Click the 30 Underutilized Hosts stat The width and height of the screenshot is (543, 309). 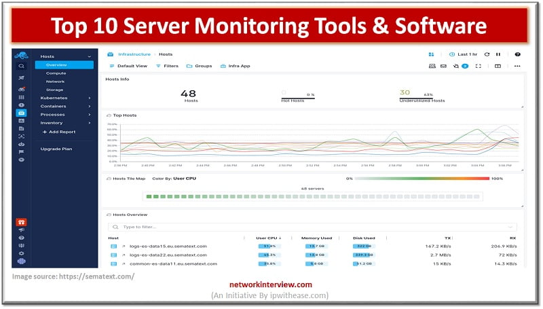point(422,96)
